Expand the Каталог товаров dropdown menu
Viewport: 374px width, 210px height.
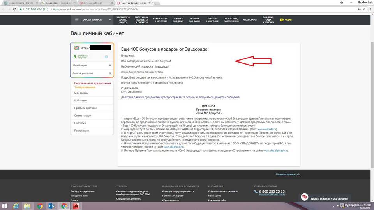tap(93, 19)
